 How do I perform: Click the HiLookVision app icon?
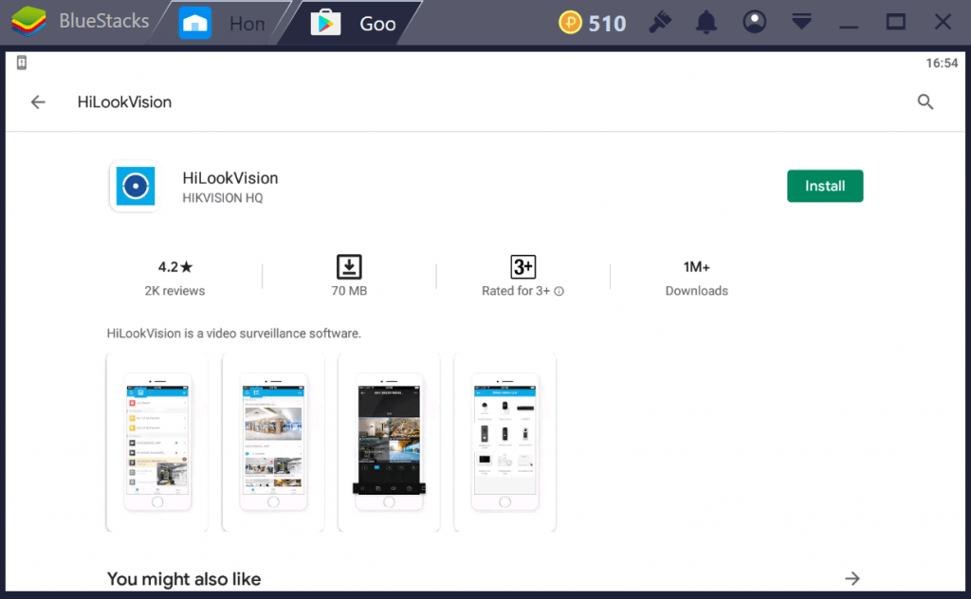coord(135,186)
